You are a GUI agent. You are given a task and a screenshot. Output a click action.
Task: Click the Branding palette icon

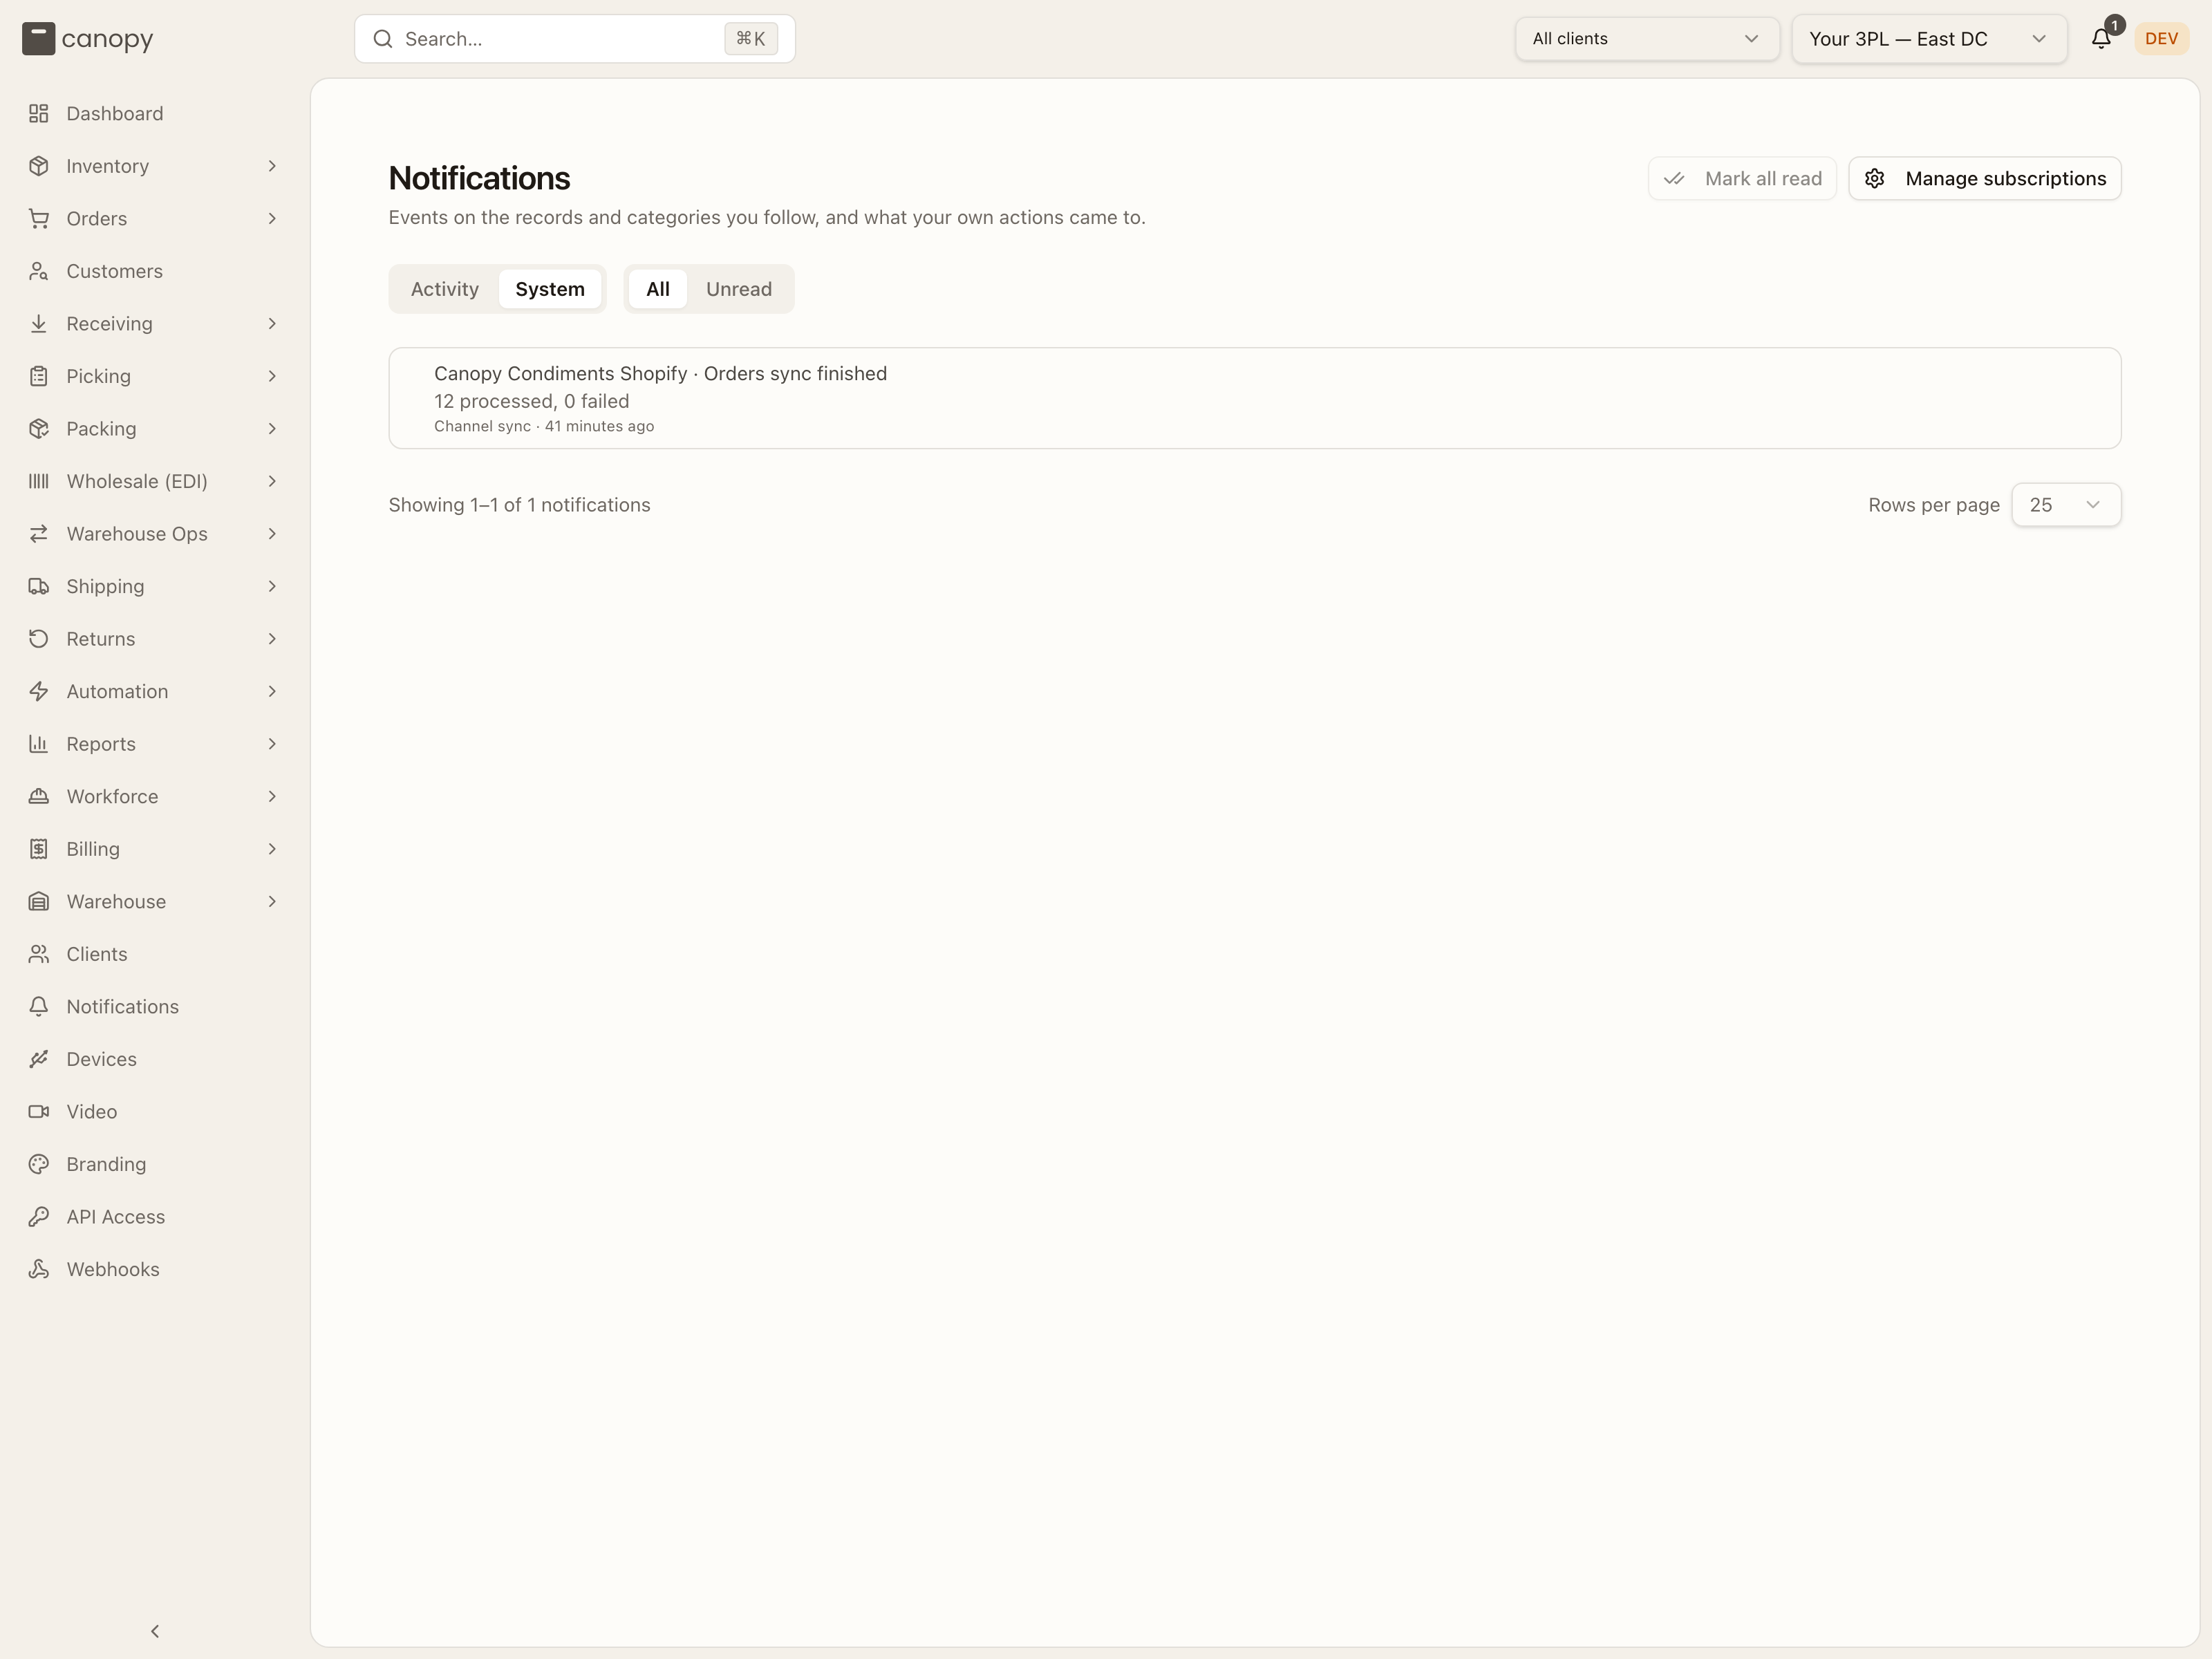coord(39,1164)
